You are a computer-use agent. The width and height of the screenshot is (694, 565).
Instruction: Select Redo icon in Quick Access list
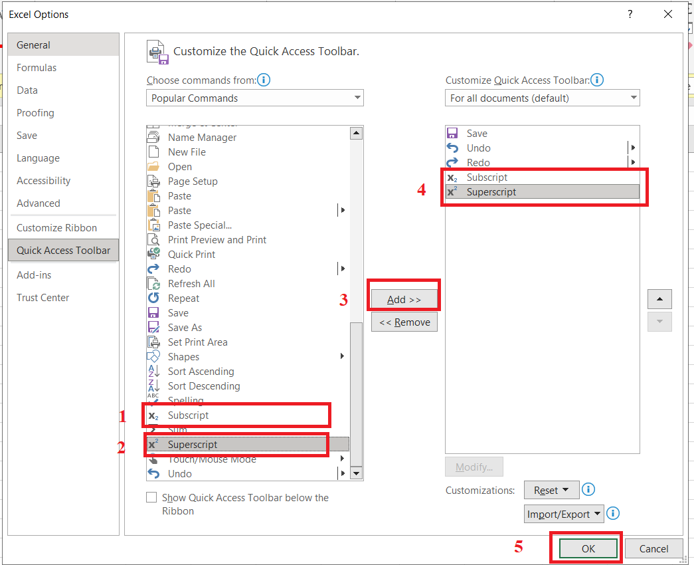(452, 163)
